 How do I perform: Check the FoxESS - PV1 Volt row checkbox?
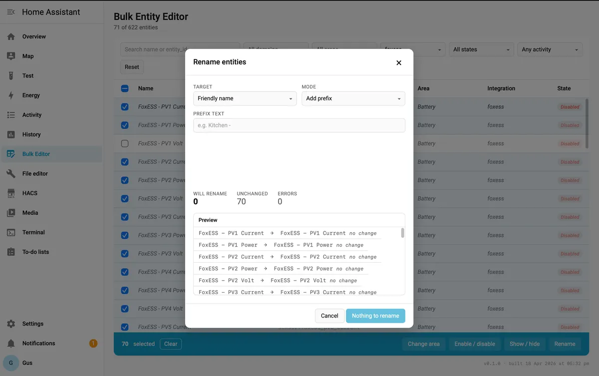coord(125,143)
